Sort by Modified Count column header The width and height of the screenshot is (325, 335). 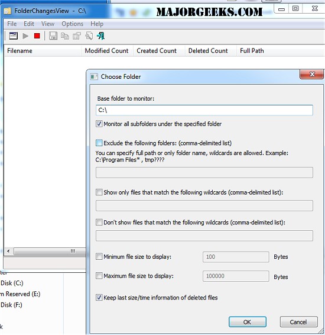pos(106,51)
